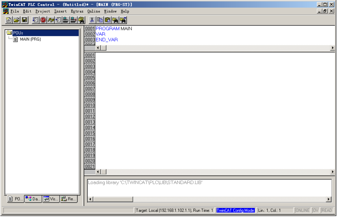Click the footprints Step Over icon
Viewport: 337px width, 217px height.
point(51,20)
